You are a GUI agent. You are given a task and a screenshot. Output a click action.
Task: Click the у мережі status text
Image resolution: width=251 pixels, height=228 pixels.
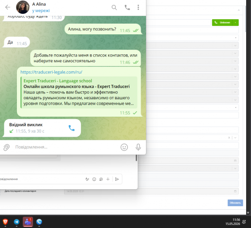(41, 11)
